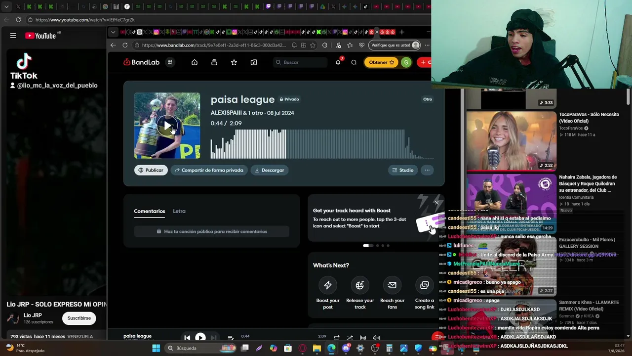
Task: Bookmark the BandLab page with star
Action: 313,45
